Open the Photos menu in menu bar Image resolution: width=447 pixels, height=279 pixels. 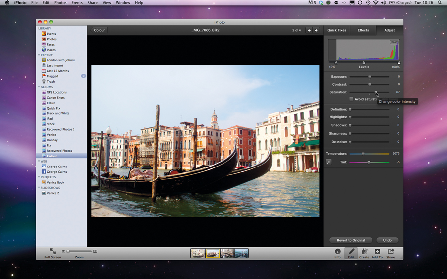click(x=60, y=3)
